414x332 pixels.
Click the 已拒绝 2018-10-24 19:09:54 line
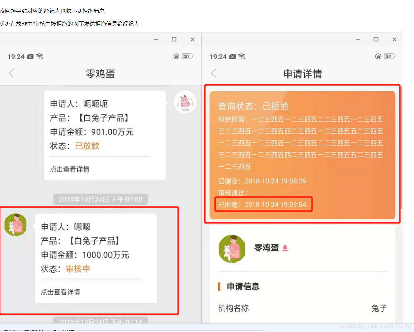click(x=262, y=205)
